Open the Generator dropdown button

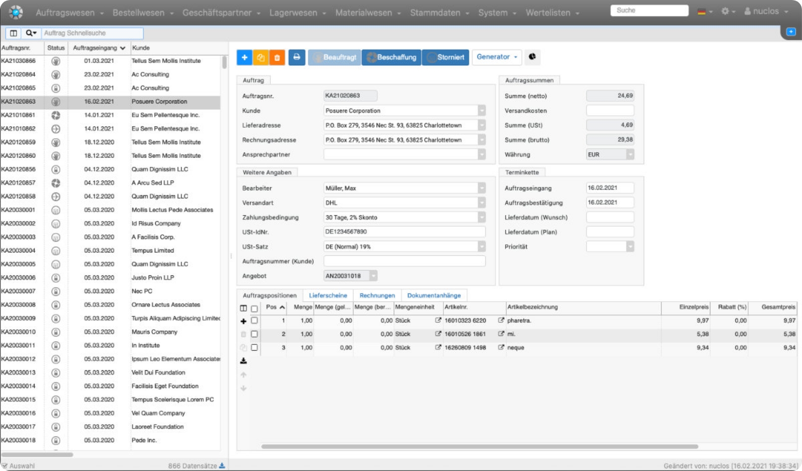tap(497, 57)
